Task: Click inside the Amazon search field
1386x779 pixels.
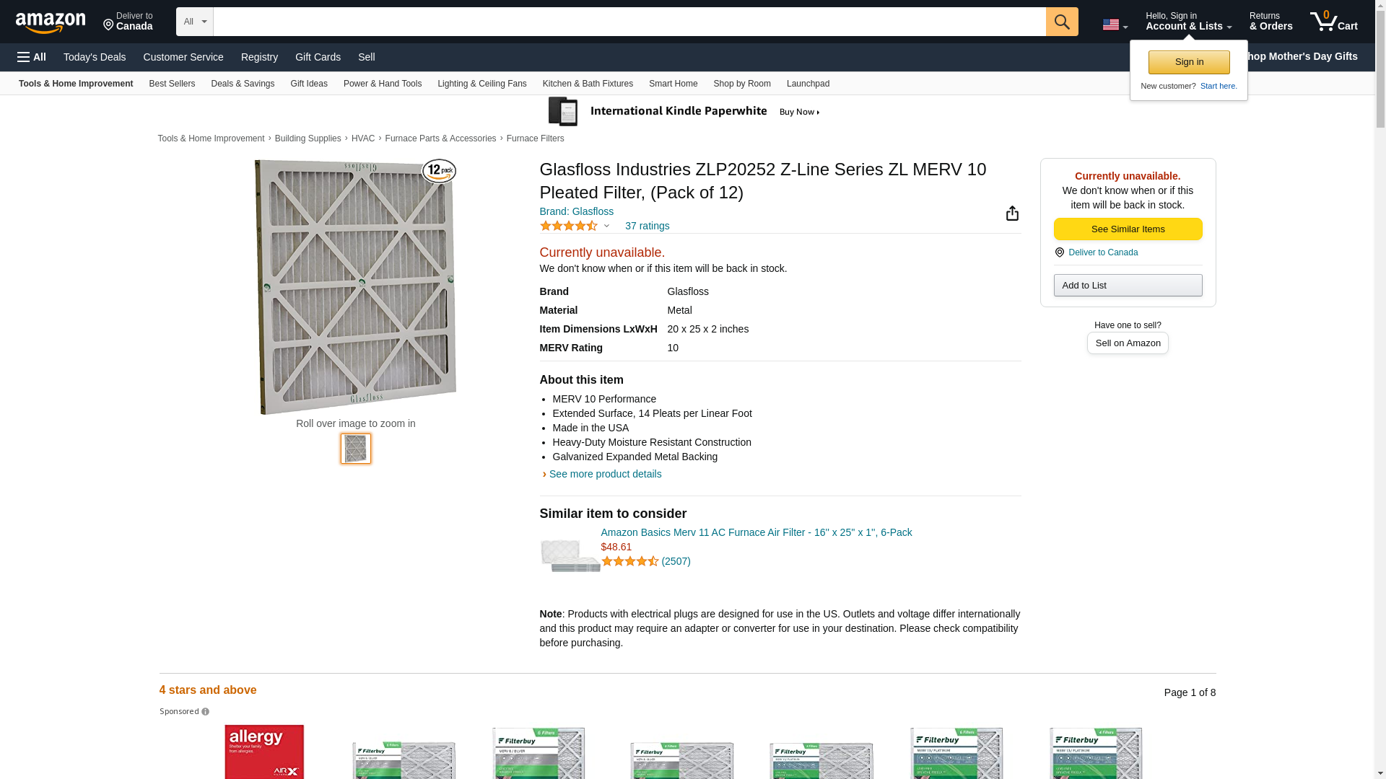Action: [629, 22]
